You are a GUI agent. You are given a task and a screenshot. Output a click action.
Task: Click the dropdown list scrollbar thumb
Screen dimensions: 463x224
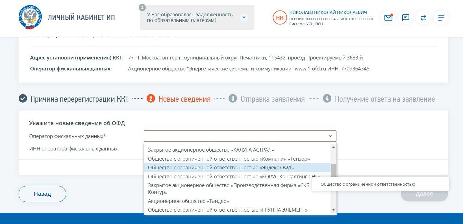click(333, 171)
